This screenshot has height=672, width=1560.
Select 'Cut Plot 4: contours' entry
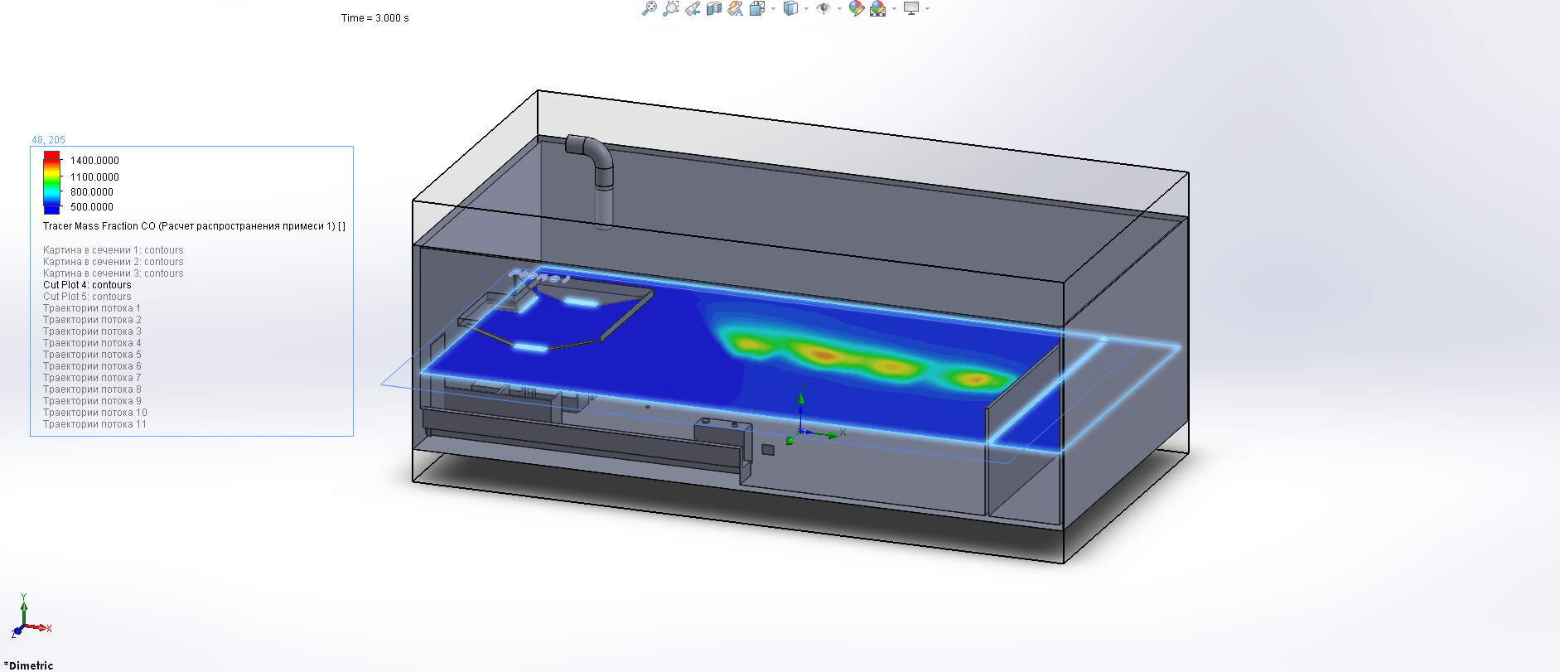point(87,285)
